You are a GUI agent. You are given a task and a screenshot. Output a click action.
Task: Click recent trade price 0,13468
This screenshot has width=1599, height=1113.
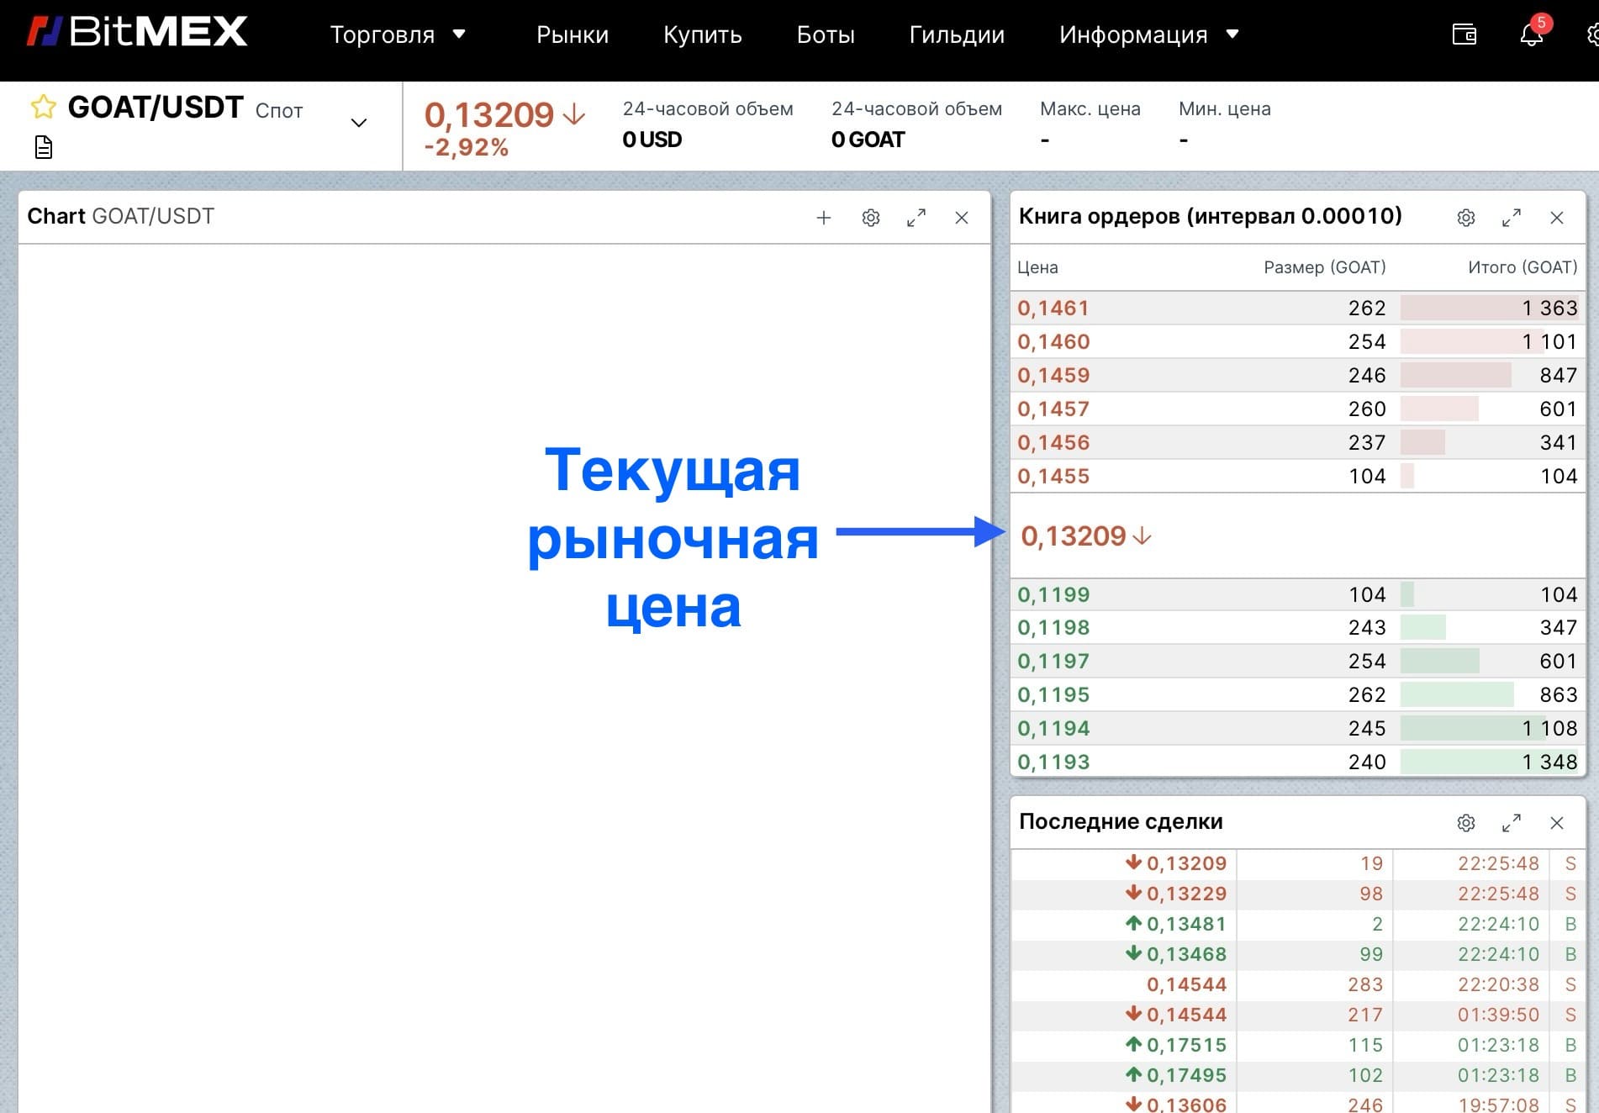[1186, 954]
